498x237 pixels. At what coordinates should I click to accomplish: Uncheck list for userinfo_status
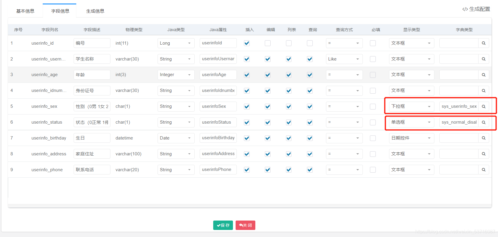click(289, 122)
